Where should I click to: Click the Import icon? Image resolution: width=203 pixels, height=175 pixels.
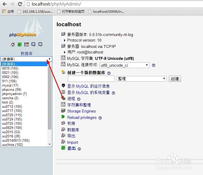coord(63,142)
